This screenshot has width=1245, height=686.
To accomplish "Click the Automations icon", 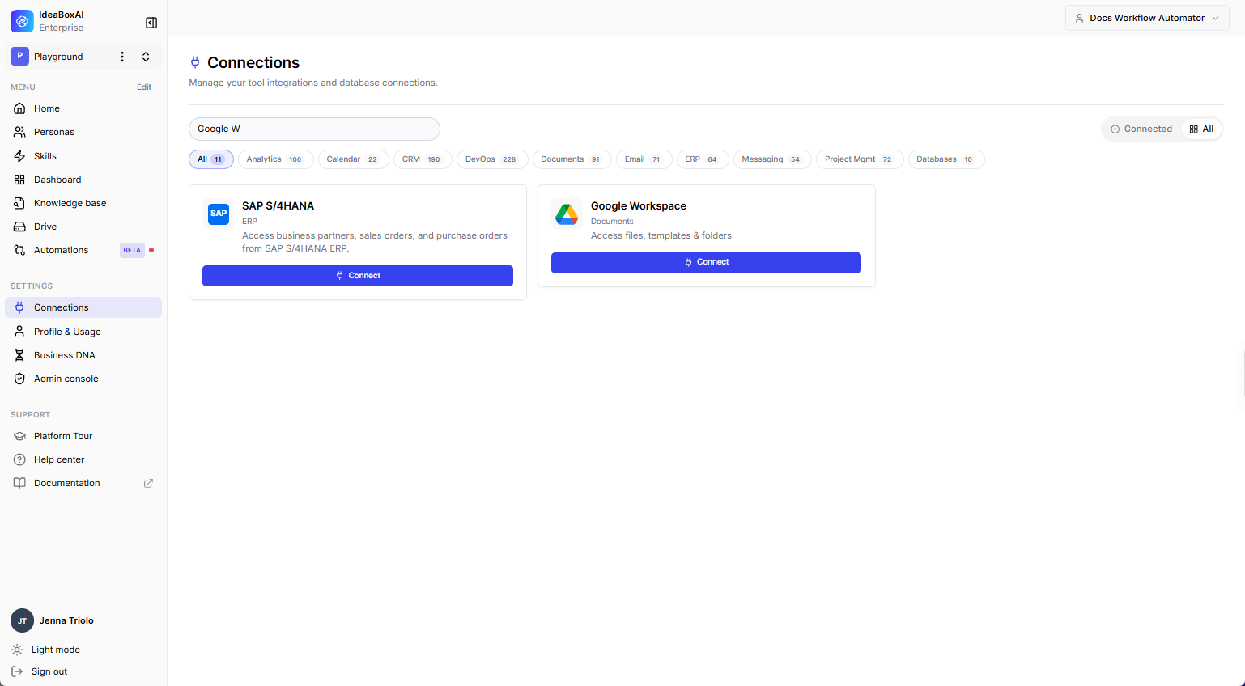I will click(x=19, y=250).
